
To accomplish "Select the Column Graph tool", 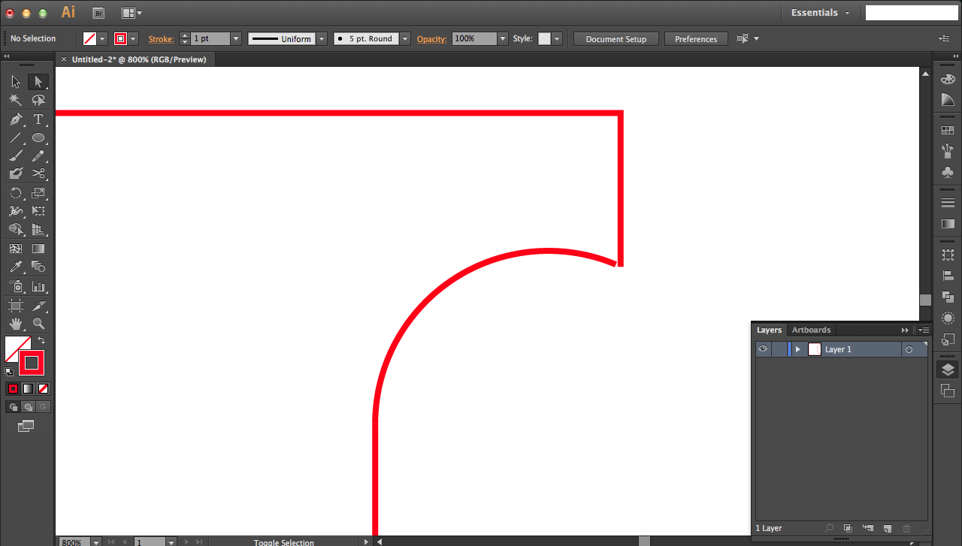I will [38, 286].
